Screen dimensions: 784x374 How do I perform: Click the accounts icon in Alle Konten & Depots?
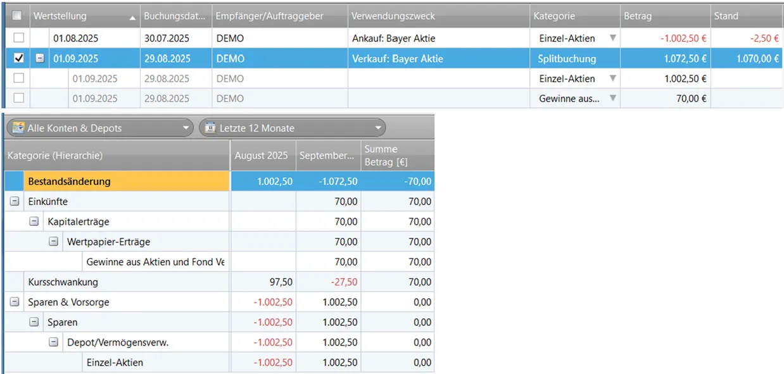(18, 128)
